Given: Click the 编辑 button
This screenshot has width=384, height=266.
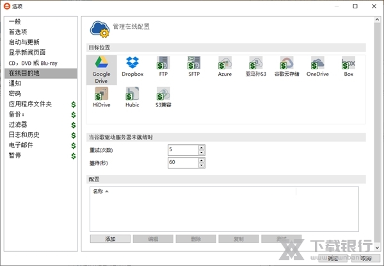Looking at the screenshot, I should [153, 239].
